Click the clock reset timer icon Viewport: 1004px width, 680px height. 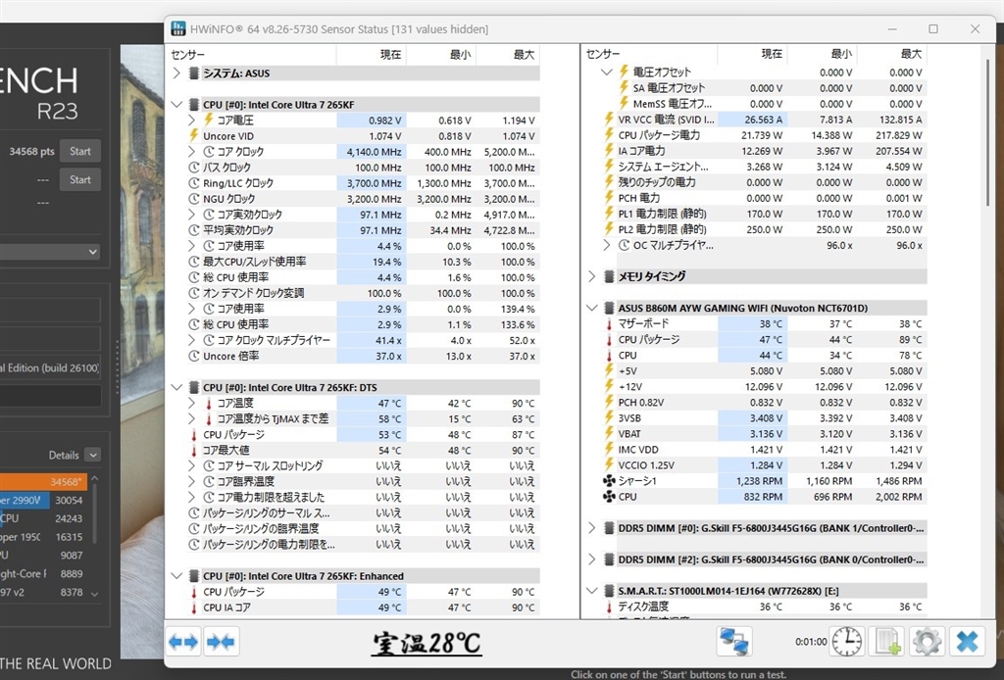click(x=847, y=641)
